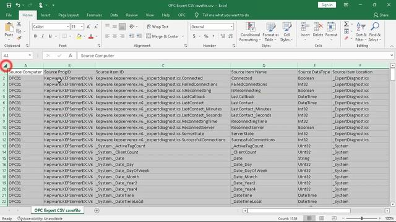Cut the selection with the scissors icon

pyautogui.click(x=19, y=24)
